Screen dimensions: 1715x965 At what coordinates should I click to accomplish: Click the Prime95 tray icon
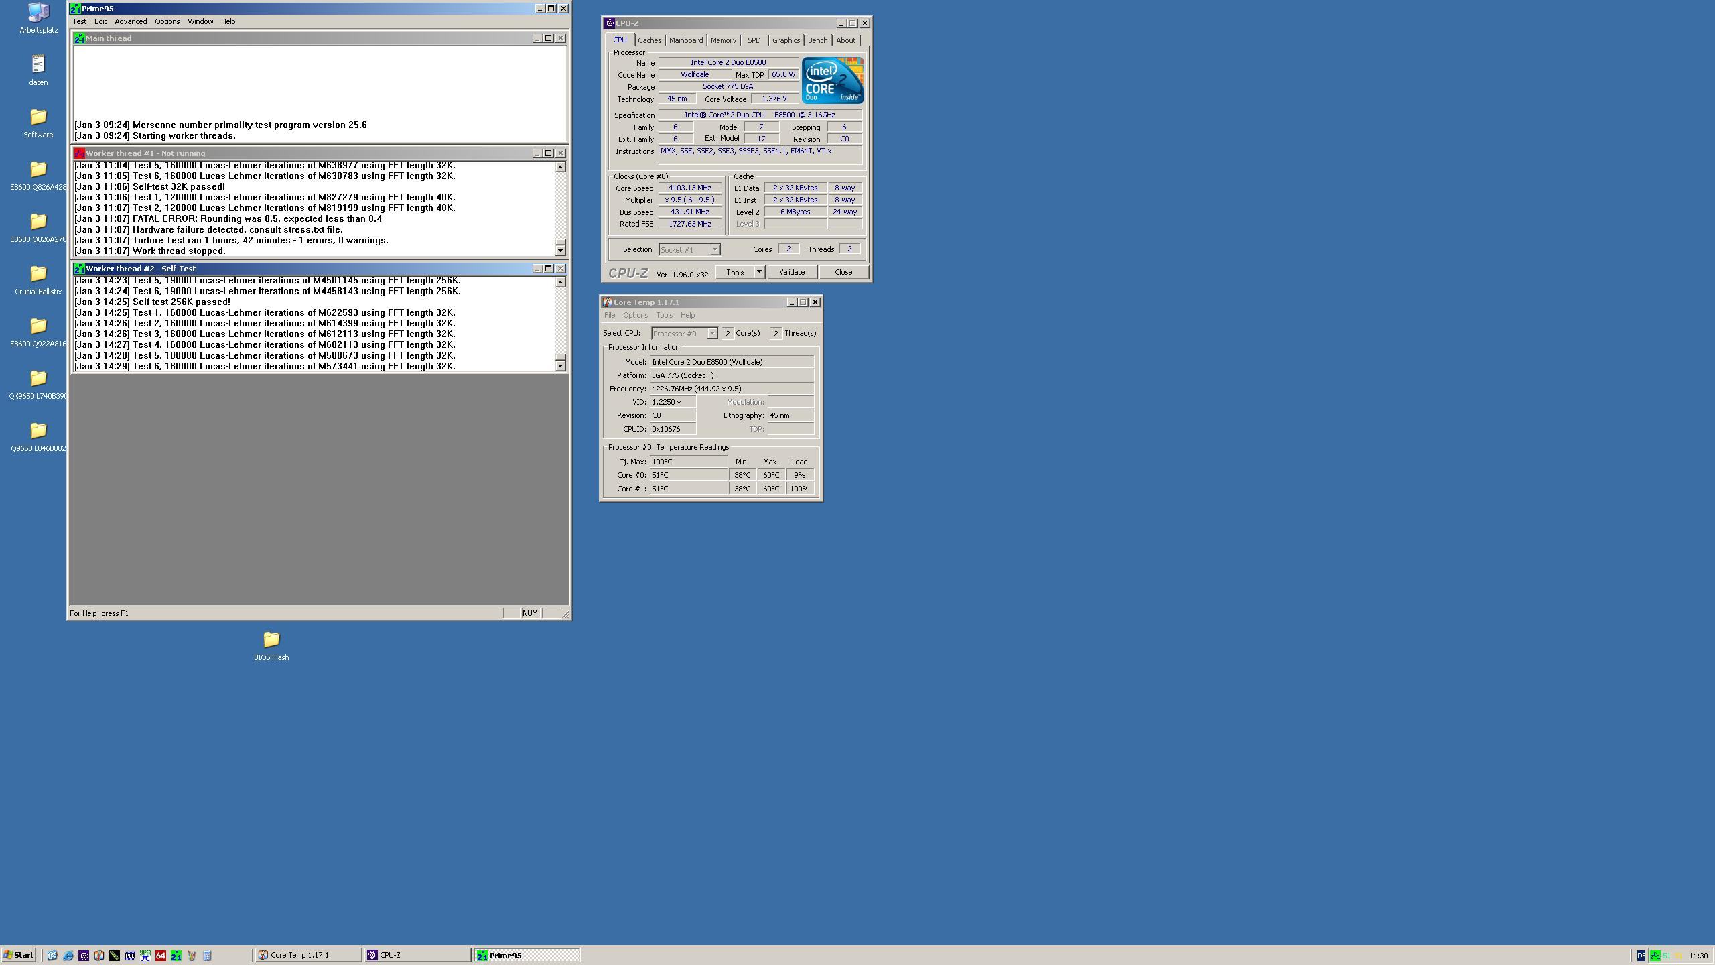[1655, 956]
